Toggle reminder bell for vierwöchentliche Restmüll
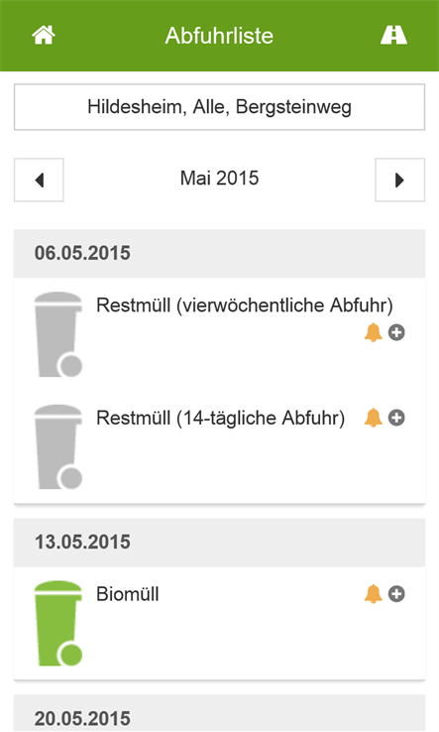The width and height of the screenshot is (439, 732). [x=373, y=333]
